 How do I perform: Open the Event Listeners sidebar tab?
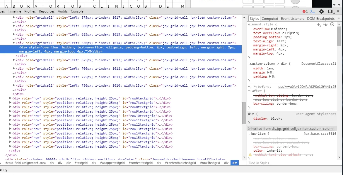(292, 19)
